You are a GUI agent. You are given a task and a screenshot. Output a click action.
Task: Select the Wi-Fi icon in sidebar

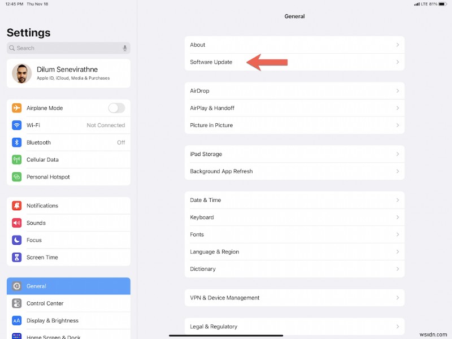(16, 125)
